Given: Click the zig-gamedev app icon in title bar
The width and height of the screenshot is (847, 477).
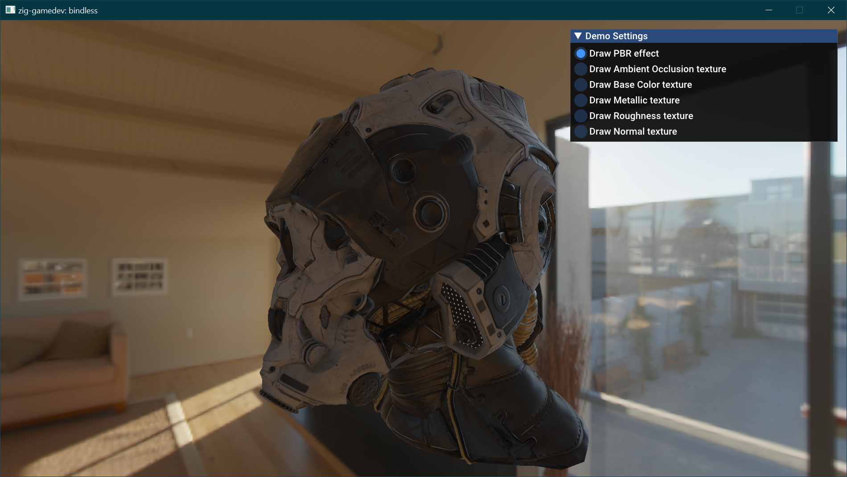Looking at the screenshot, I should pos(10,10).
